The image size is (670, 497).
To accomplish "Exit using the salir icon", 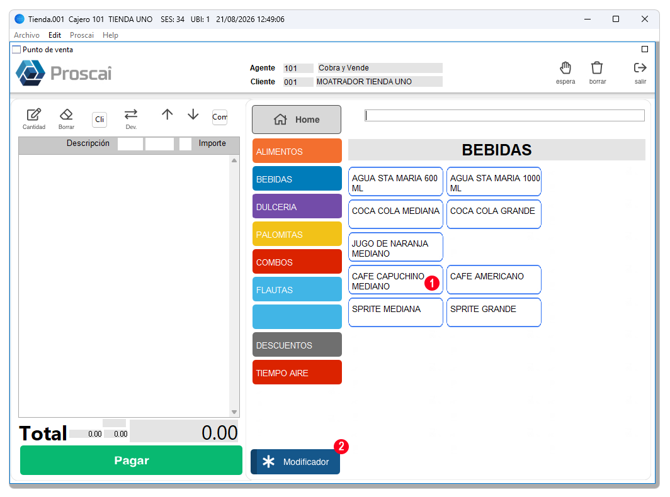I will tap(640, 68).
